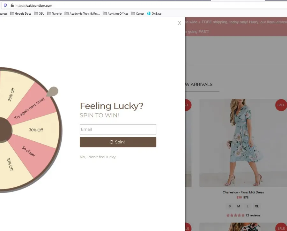Click the tracking protection shield icon
Viewport: 287px width, 231px height.
point(5,5)
